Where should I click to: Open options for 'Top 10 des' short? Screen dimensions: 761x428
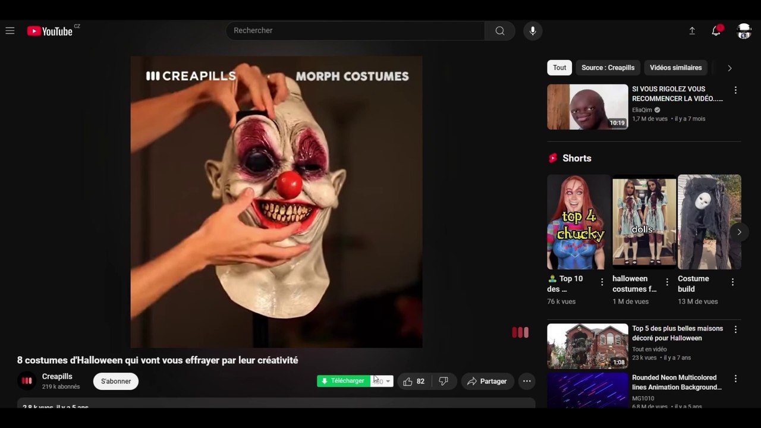(x=602, y=282)
